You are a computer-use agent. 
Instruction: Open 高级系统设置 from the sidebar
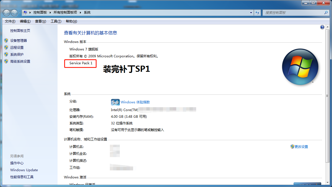tap(20, 62)
